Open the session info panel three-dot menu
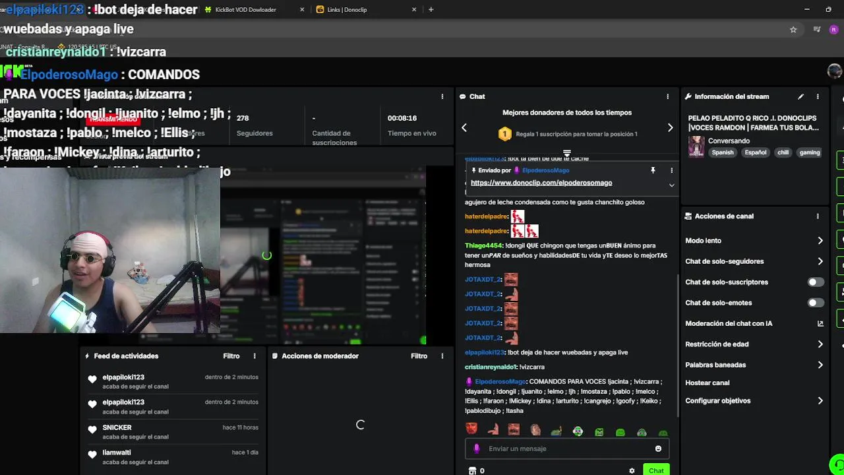The image size is (844, 475). 442,96
